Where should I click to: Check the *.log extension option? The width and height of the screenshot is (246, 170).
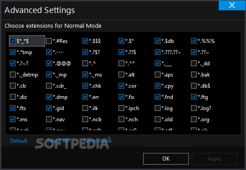coord(158,108)
